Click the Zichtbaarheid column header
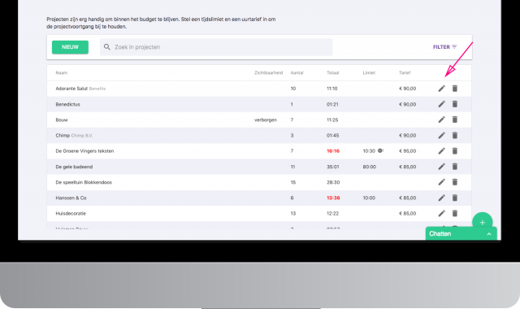The image size is (520, 309). [x=268, y=72]
